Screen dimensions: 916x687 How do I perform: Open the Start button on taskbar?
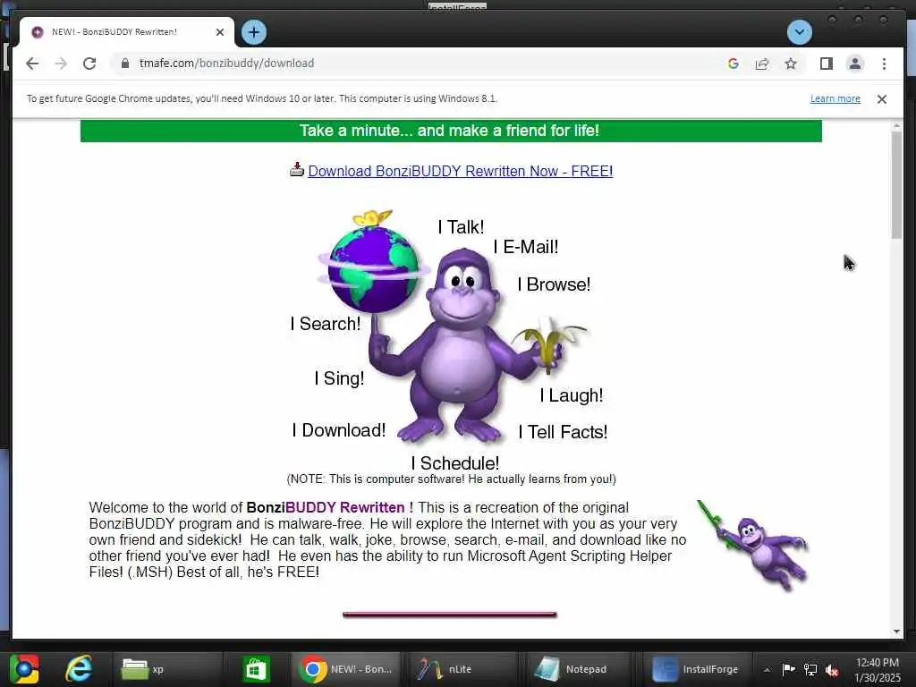point(24,669)
